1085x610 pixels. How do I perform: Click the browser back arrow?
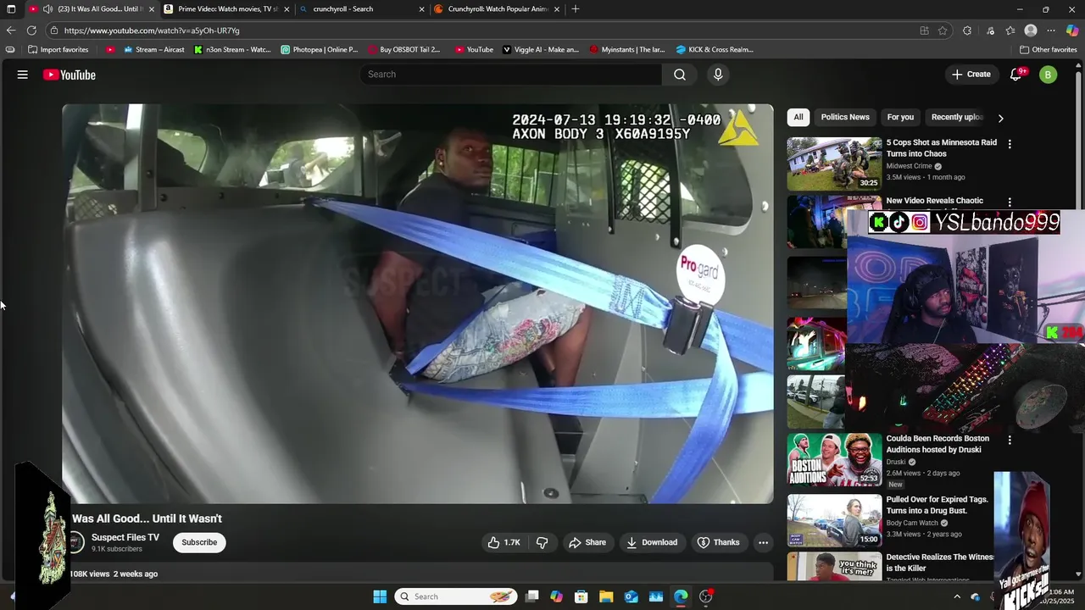[x=11, y=30]
